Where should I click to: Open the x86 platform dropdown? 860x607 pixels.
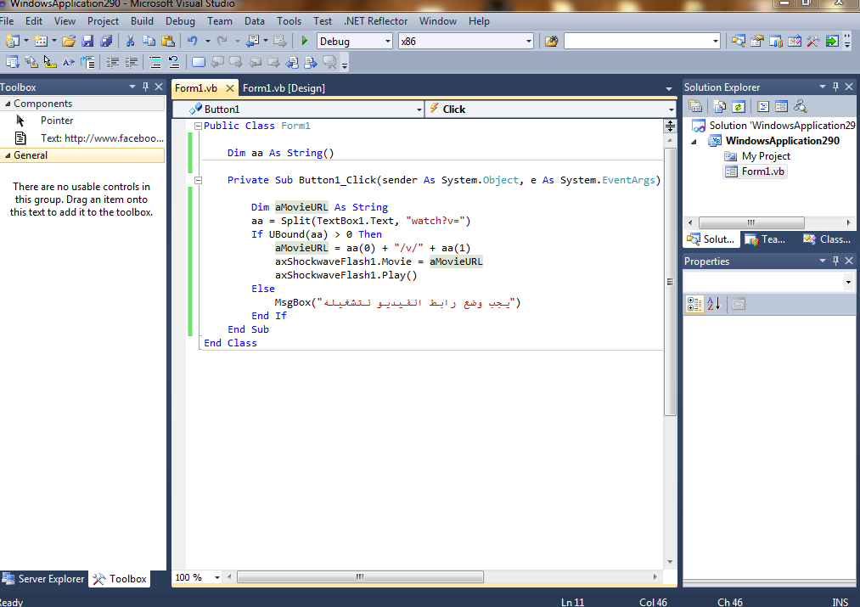(528, 41)
